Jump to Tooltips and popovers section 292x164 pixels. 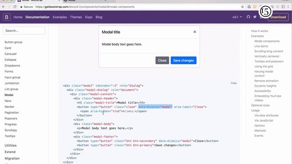pos(269,61)
